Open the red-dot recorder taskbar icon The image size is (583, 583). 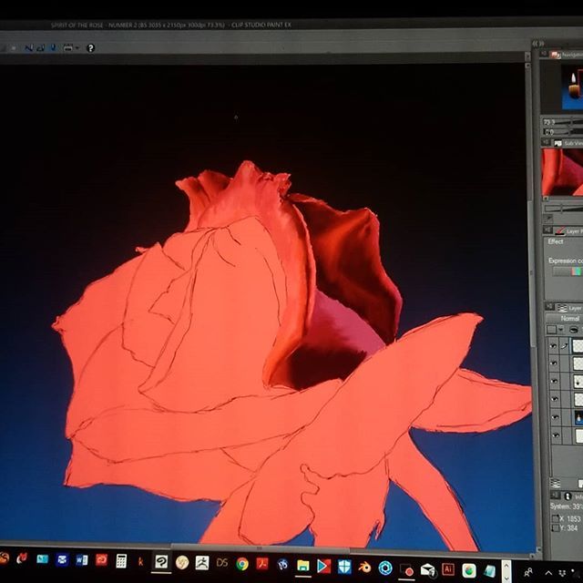click(x=407, y=569)
